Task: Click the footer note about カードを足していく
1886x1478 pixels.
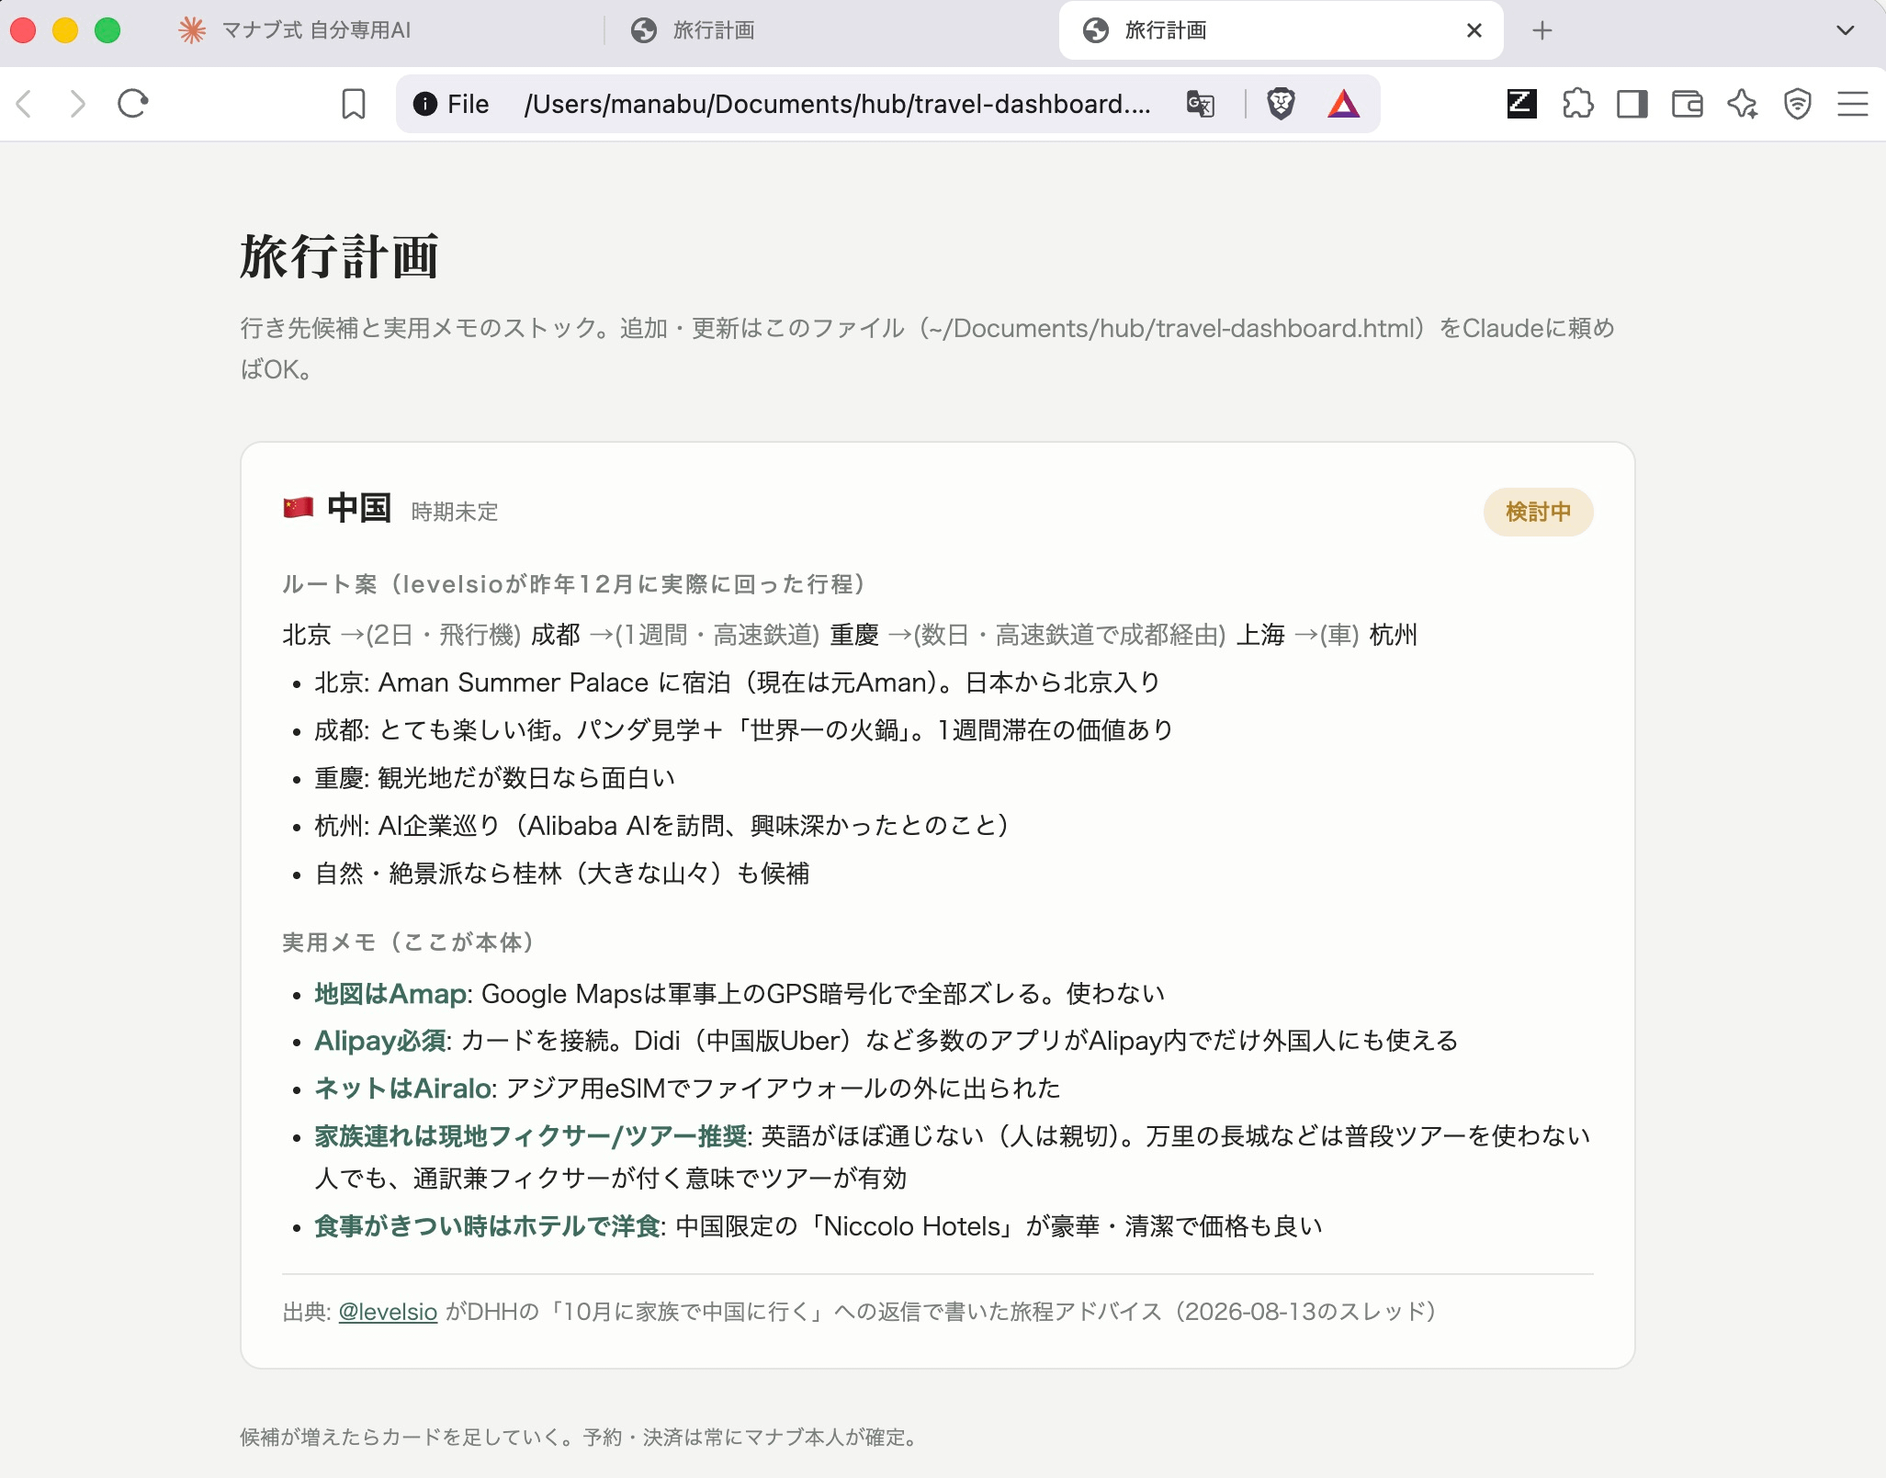Action: pos(580,1437)
